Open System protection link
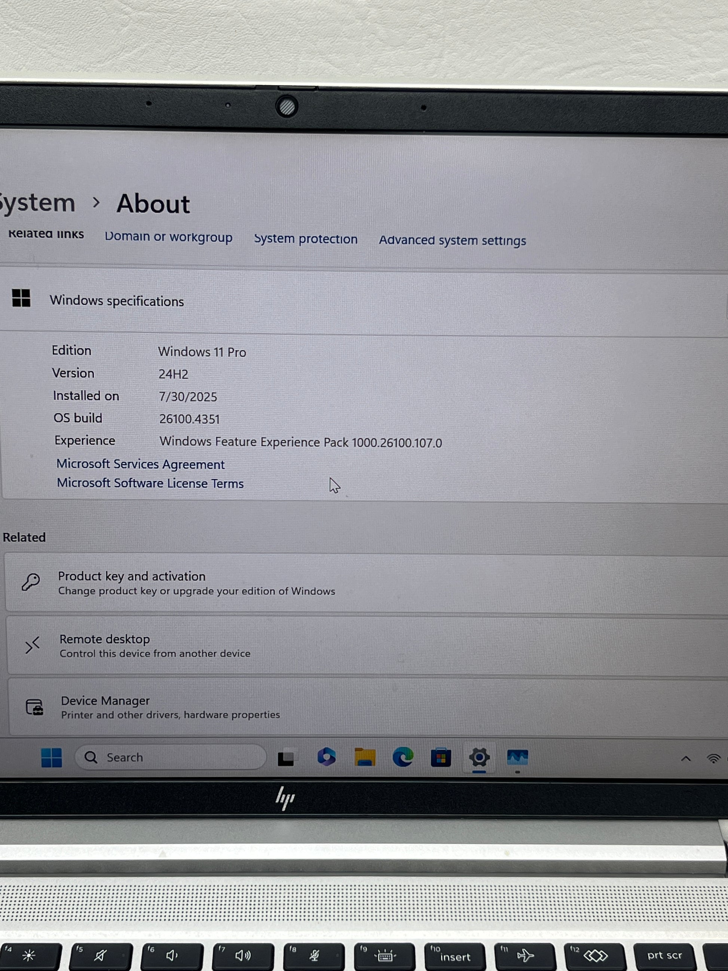 point(305,239)
